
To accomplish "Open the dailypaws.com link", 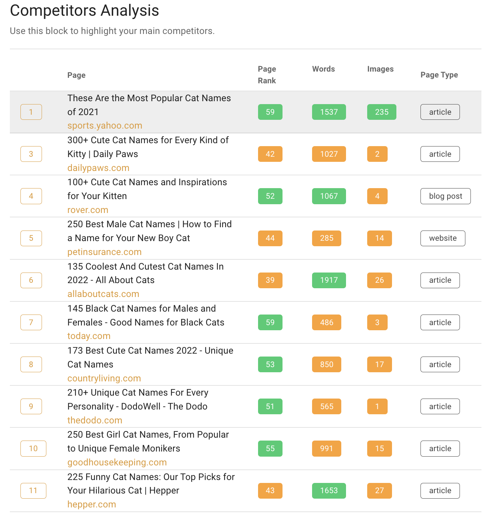I will [x=98, y=168].
